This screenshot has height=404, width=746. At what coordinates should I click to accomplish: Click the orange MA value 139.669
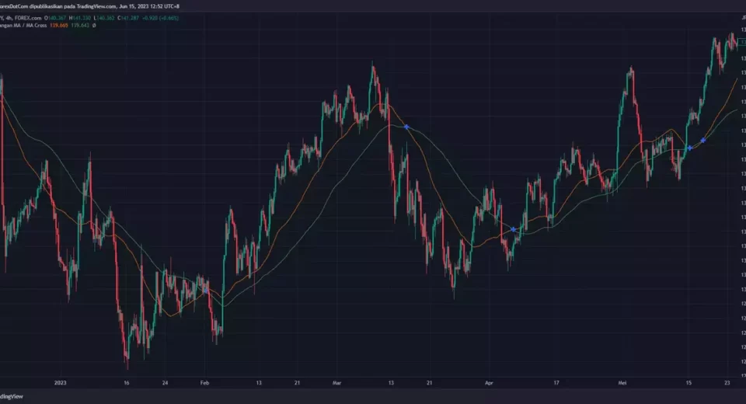click(x=59, y=25)
